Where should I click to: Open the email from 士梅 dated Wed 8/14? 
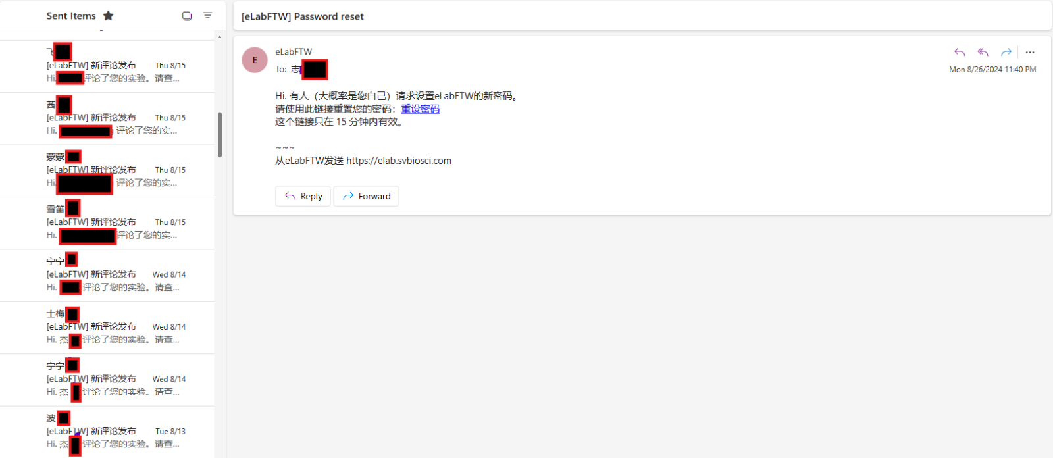coord(107,328)
